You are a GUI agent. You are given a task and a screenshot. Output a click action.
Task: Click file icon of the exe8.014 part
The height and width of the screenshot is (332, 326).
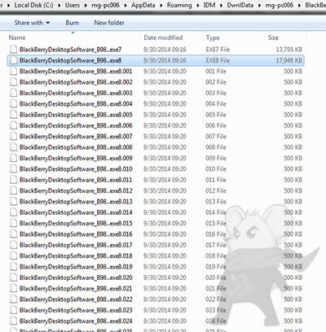pos(13,212)
